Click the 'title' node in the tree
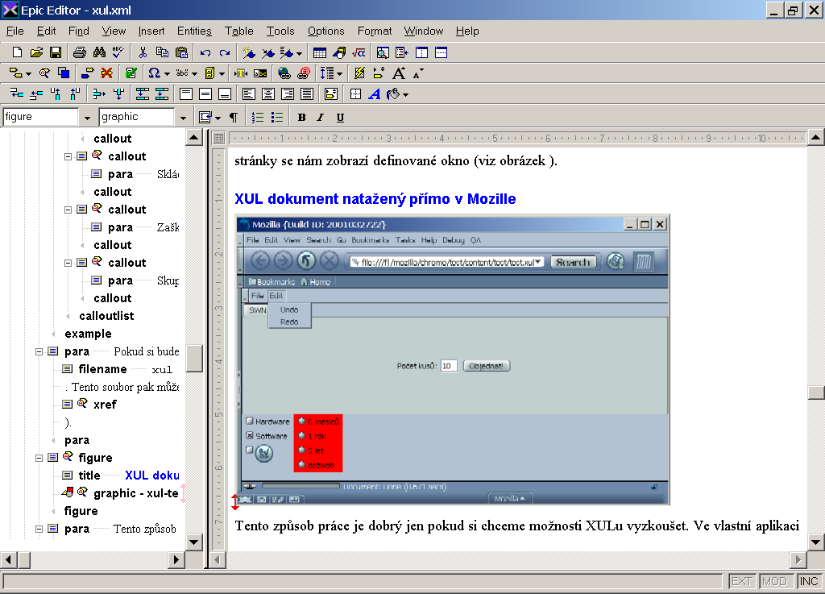 click(89, 475)
